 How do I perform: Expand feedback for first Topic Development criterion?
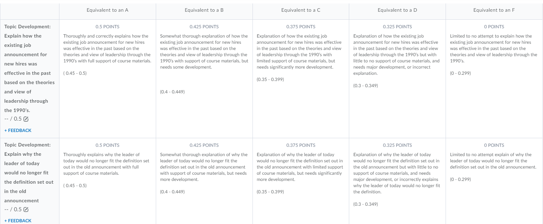pos(18,130)
